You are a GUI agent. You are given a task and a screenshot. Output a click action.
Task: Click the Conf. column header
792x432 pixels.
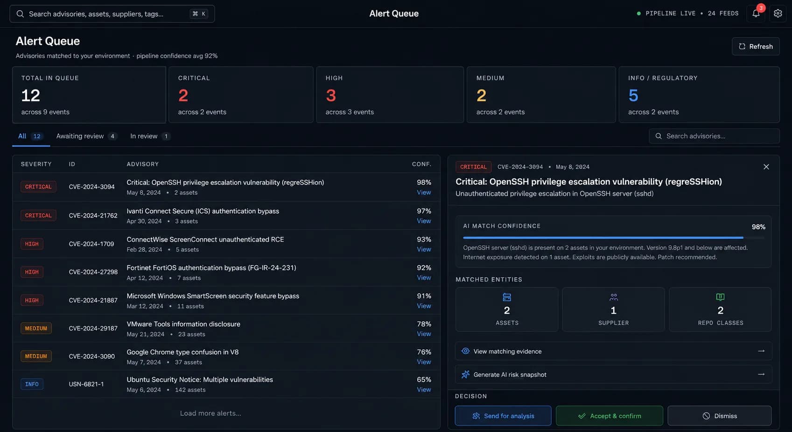[421, 164]
